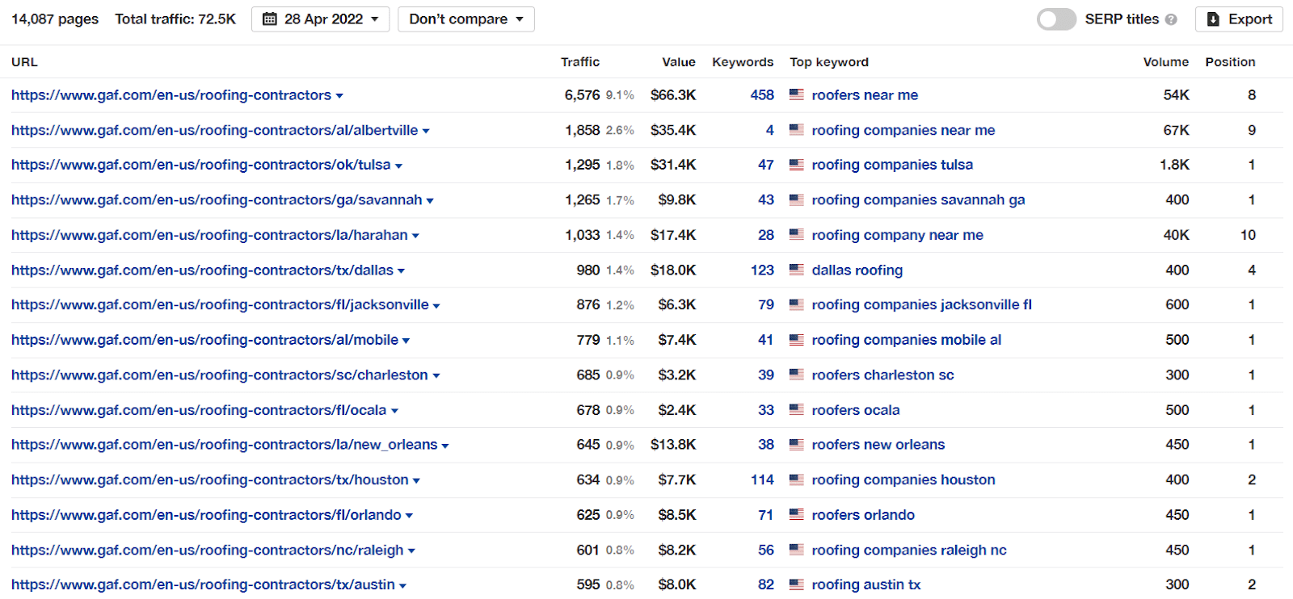Click the US flag beside 'roofers near me'
This screenshot has width=1293, height=599.
click(797, 94)
